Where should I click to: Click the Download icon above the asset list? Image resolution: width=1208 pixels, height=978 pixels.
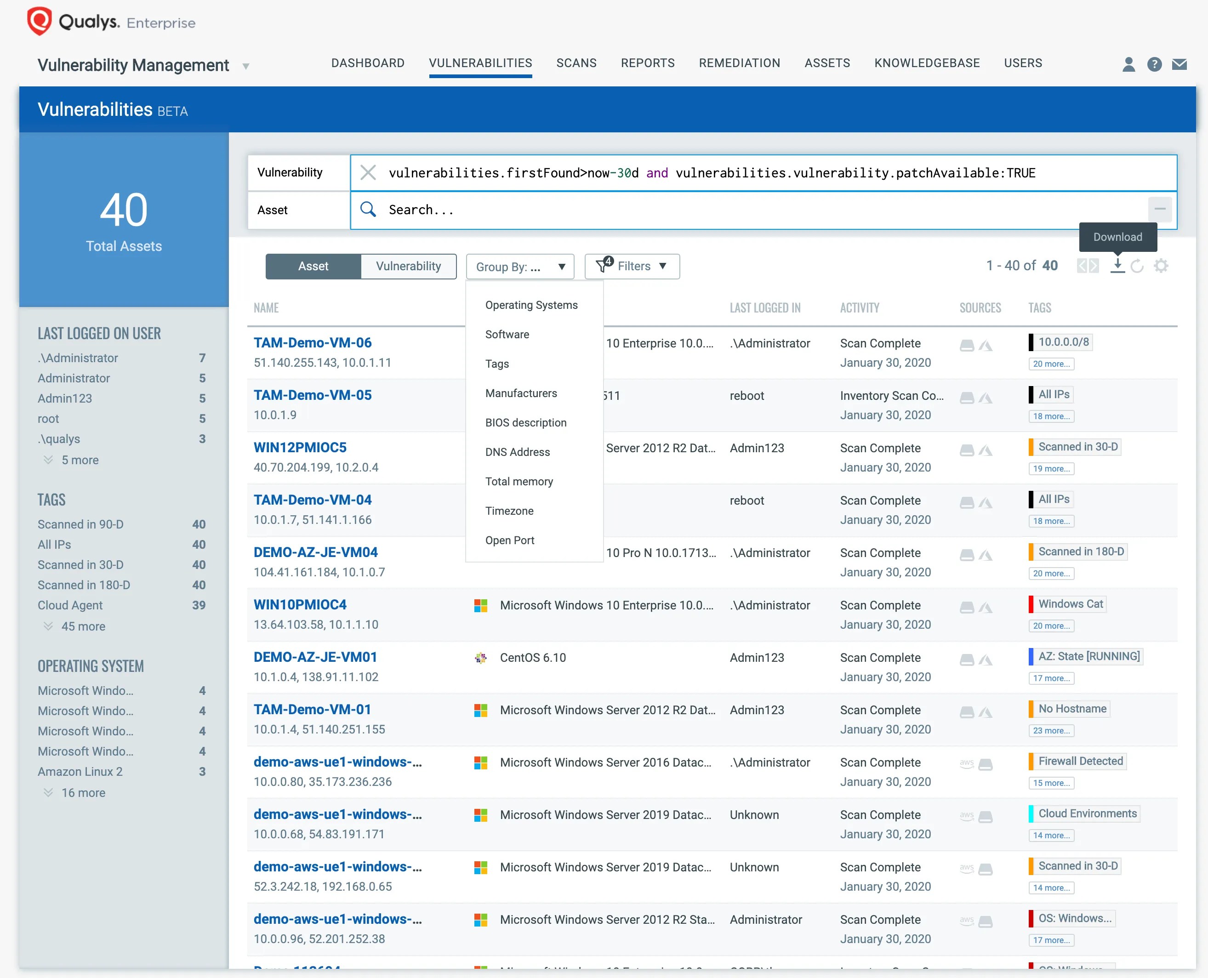click(x=1117, y=266)
